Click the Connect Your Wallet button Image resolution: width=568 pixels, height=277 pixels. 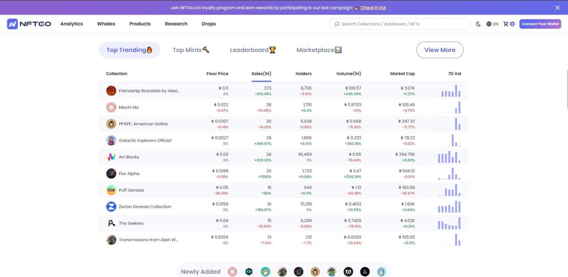tap(540, 24)
